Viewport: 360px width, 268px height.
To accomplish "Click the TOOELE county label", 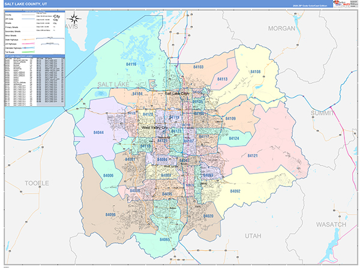I will click(x=37, y=183).
